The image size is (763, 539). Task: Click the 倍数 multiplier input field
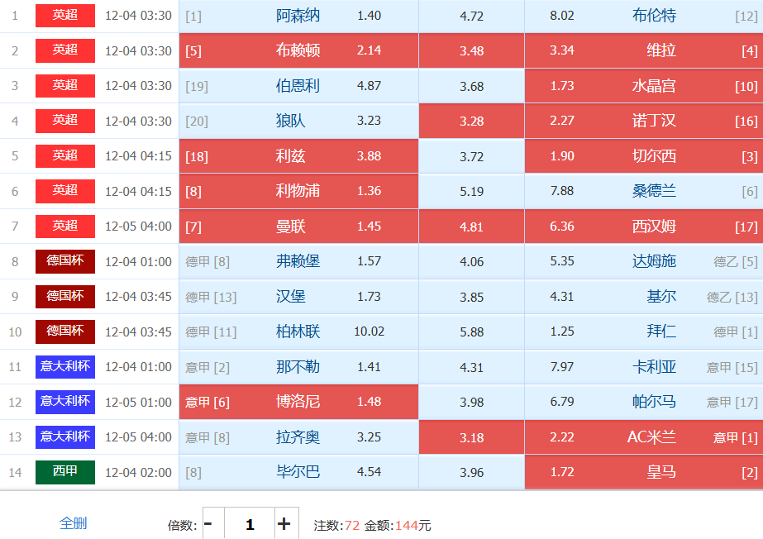pos(249,524)
